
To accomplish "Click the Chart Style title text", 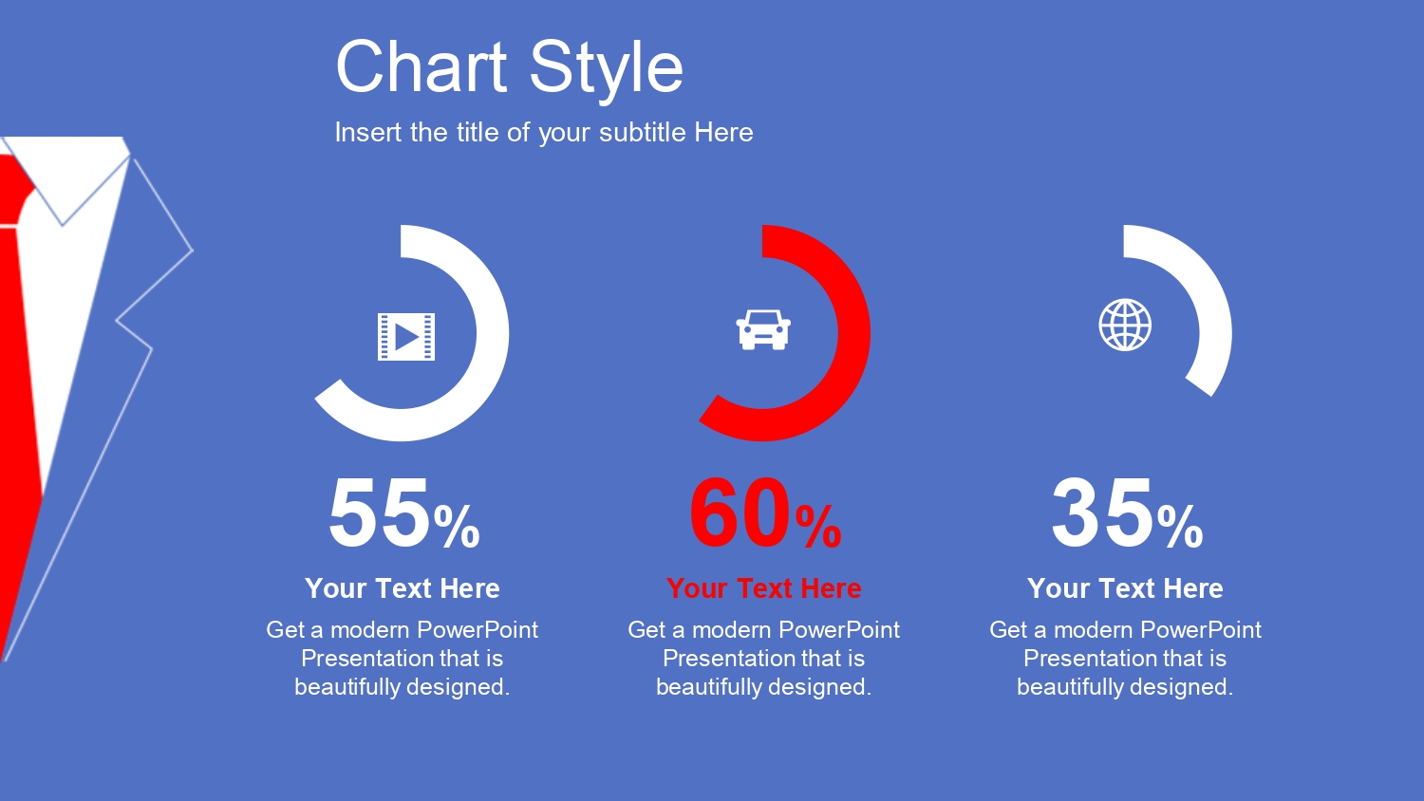I will click(510, 67).
